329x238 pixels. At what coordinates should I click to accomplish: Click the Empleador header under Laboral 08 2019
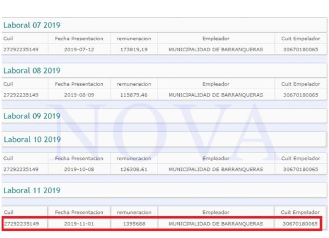(216, 84)
